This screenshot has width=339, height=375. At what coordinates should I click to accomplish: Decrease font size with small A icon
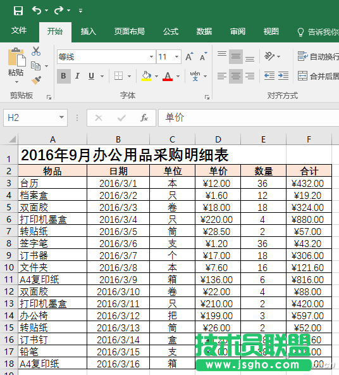[204, 56]
